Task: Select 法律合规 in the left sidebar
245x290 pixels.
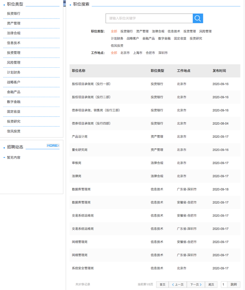Action: pos(14,33)
